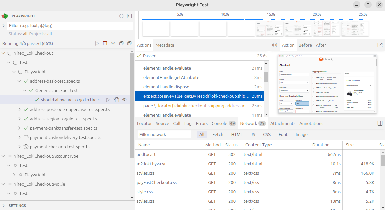Open the Errors tab
Screen dimensions: 385x210
[202, 123]
